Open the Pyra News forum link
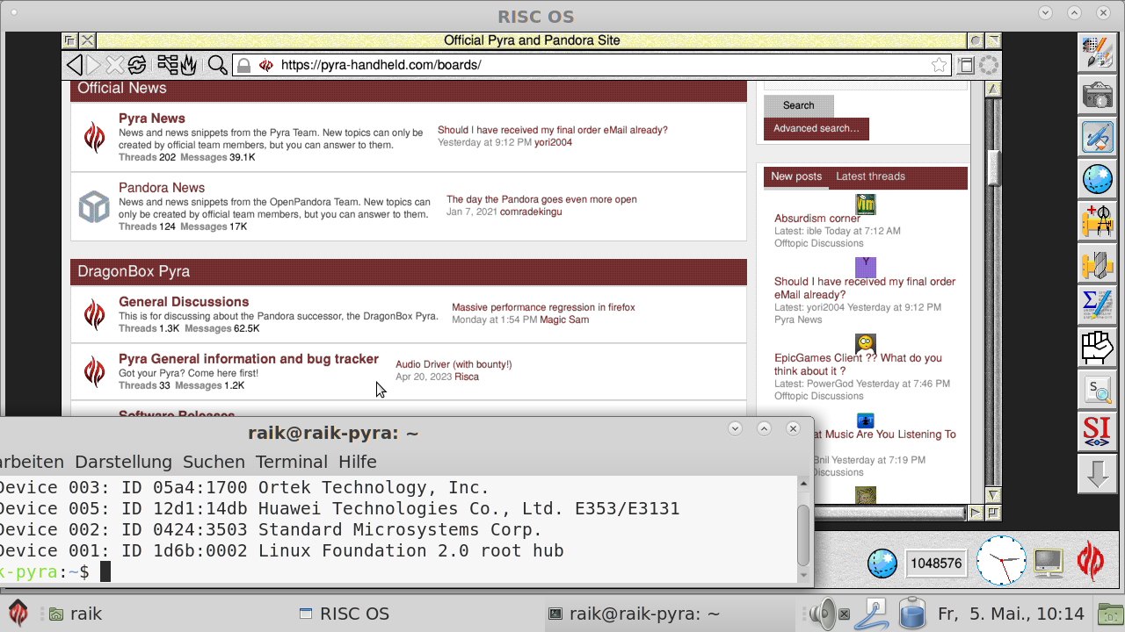 pos(152,118)
